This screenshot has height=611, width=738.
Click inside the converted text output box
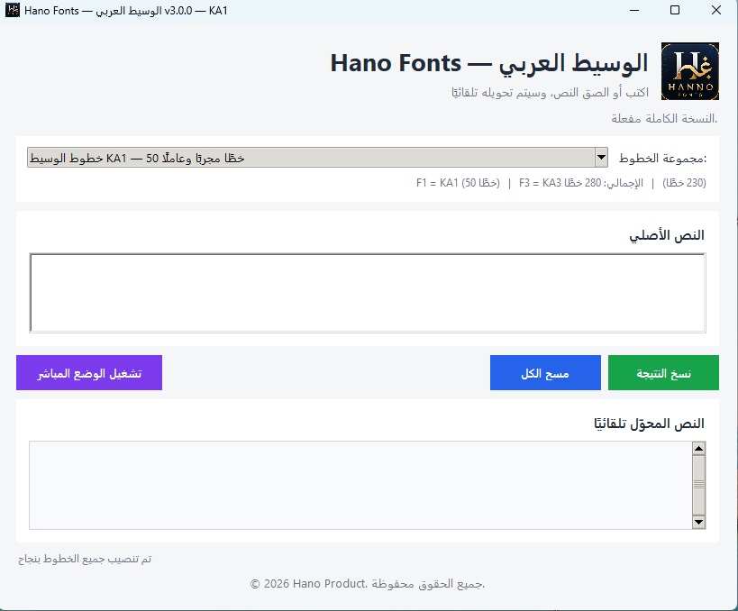coord(360,486)
